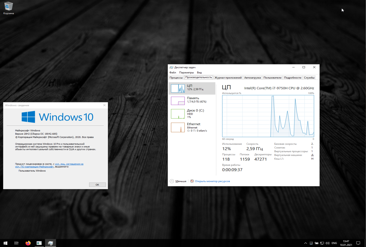The width and height of the screenshot is (366, 247).
Task: Open the Action Center notifications icon
Action: pos(358,243)
